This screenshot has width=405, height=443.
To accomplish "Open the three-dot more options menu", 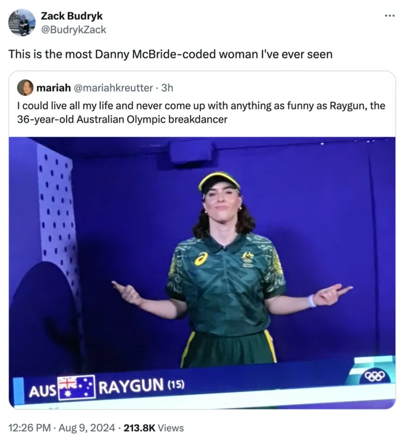I will pos(389,16).
